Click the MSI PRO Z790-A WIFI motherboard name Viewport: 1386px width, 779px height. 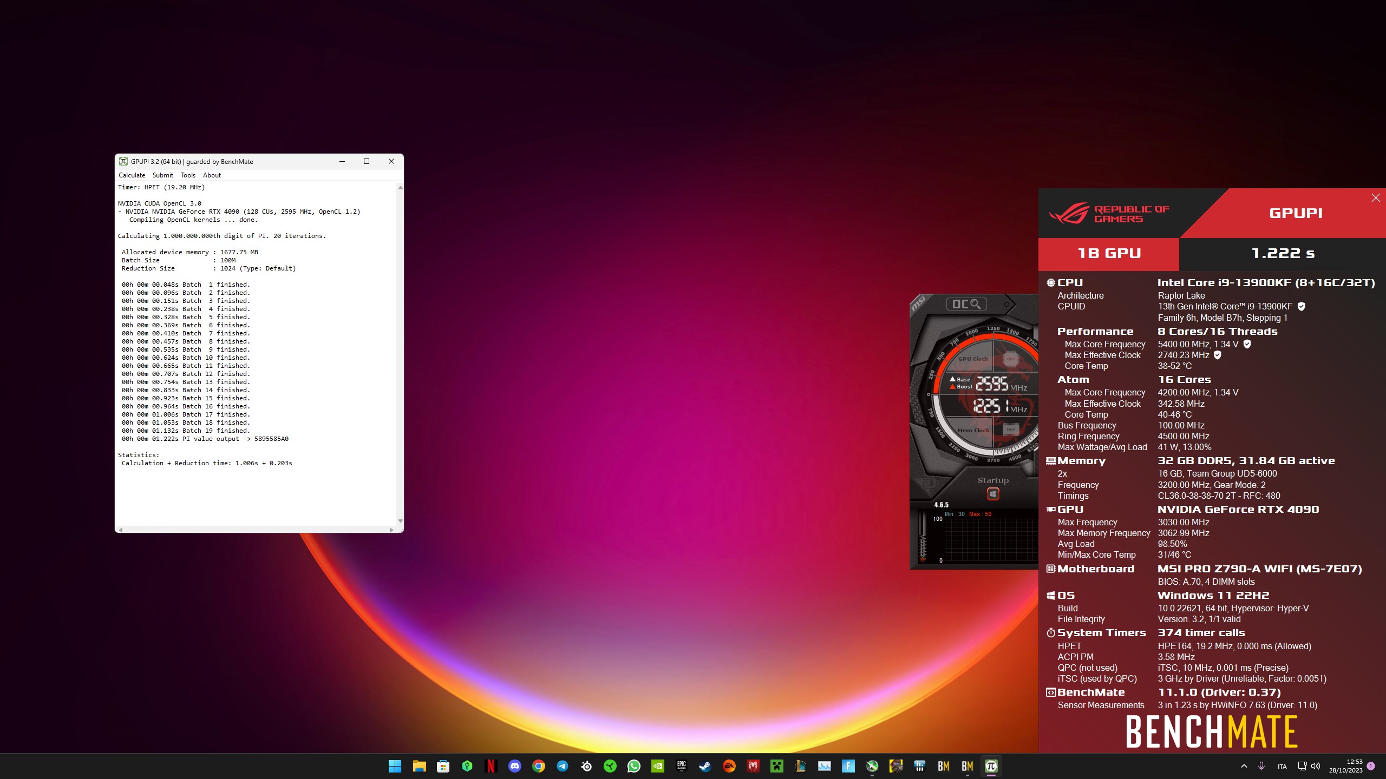pyautogui.click(x=1259, y=569)
